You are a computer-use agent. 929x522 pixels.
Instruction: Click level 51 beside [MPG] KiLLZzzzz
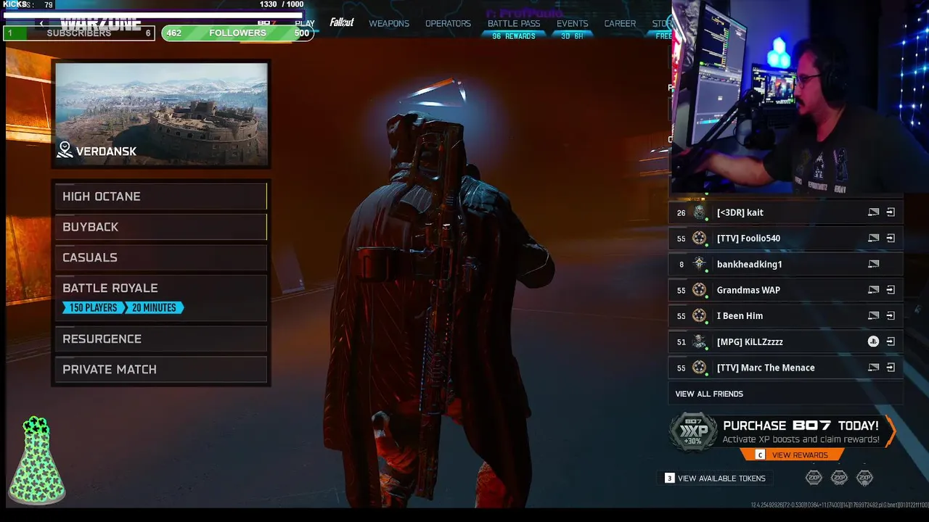(681, 341)
